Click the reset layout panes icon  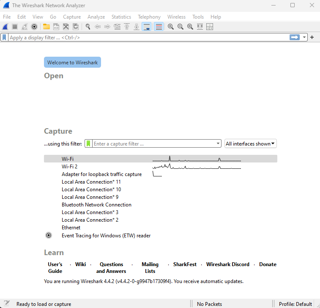click(210, 27)
